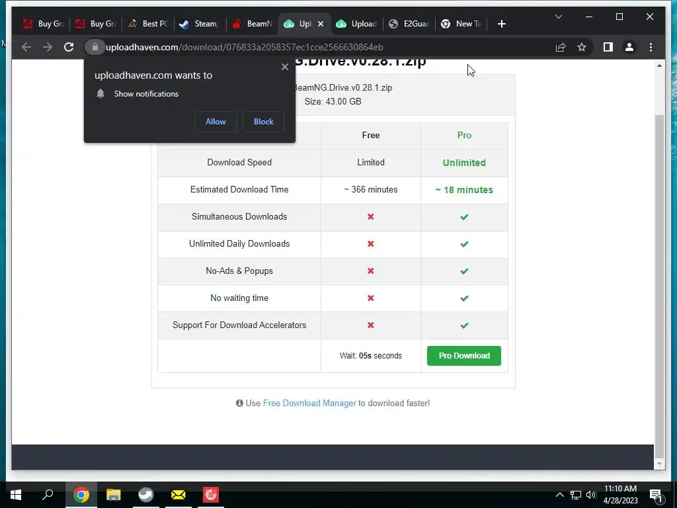Open the tab search dropdown

[x=558, y=17]
